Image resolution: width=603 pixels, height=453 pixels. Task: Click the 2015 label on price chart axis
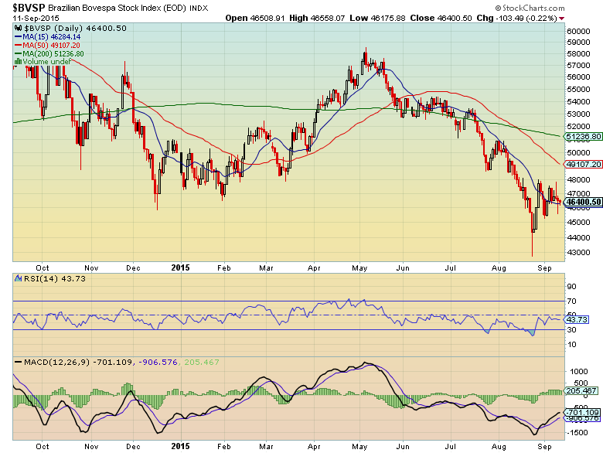(181, 271)
